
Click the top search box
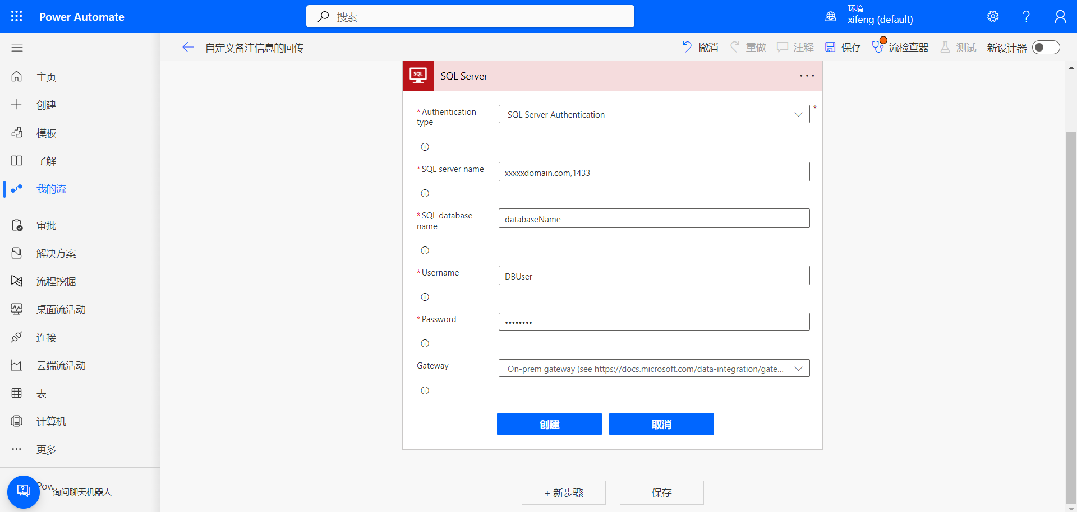470,16
